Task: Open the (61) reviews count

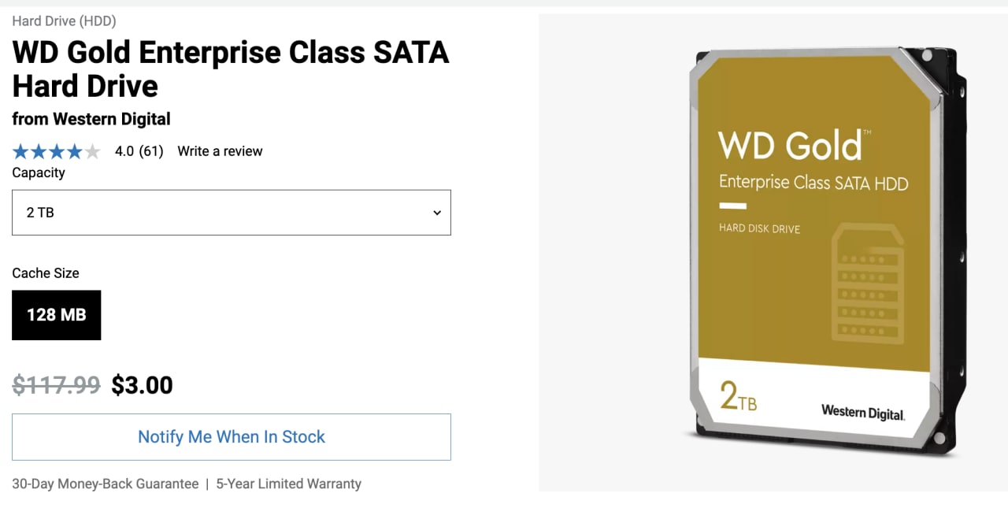Action: coord(151,151)
